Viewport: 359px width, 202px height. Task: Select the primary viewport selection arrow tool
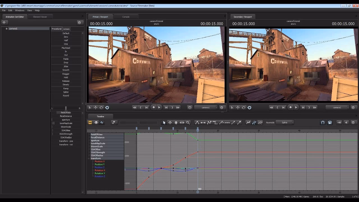pos(90,107)
